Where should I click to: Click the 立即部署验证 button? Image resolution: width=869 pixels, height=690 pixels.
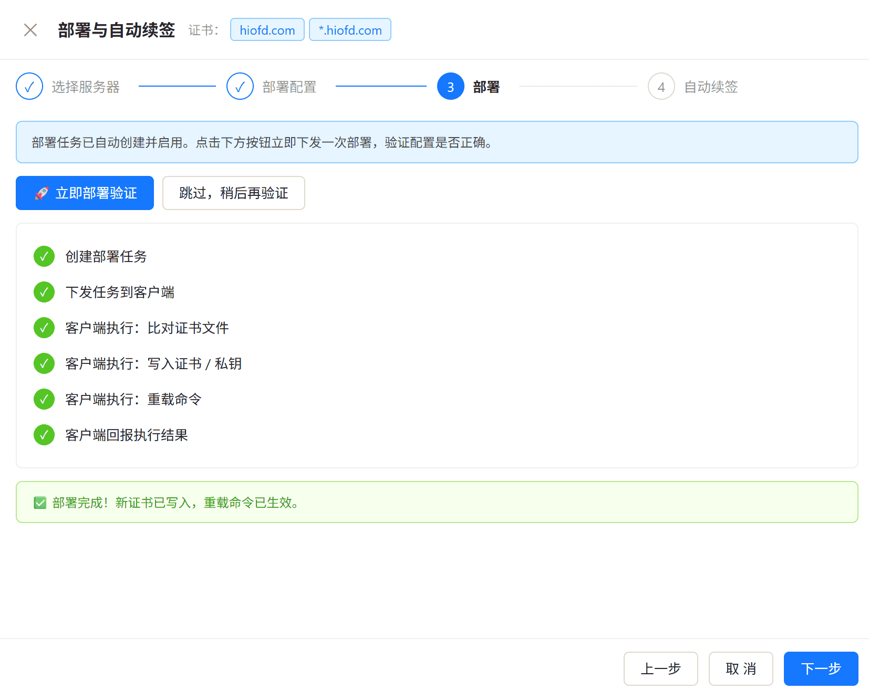(85, 193)
